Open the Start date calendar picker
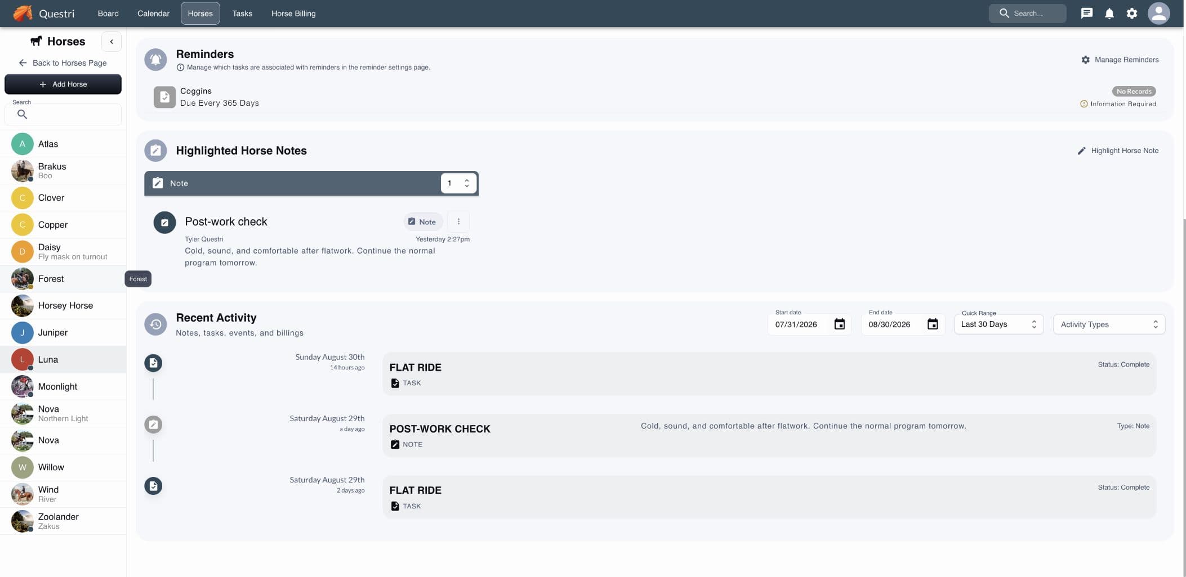This screenshot has height=577, width=1186. pyautogui.click(x=839, y=324)
